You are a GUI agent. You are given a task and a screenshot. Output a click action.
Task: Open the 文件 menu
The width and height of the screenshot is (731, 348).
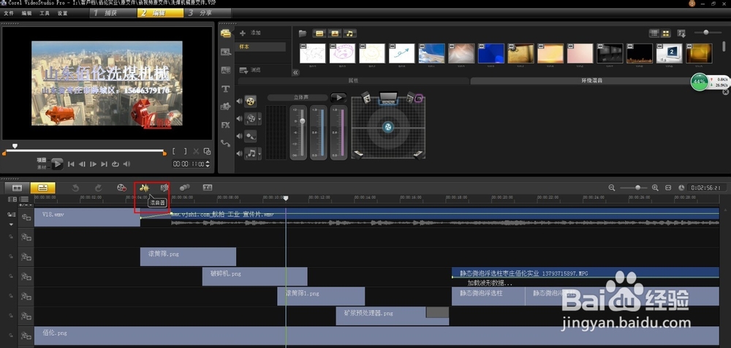coord(9,13)
